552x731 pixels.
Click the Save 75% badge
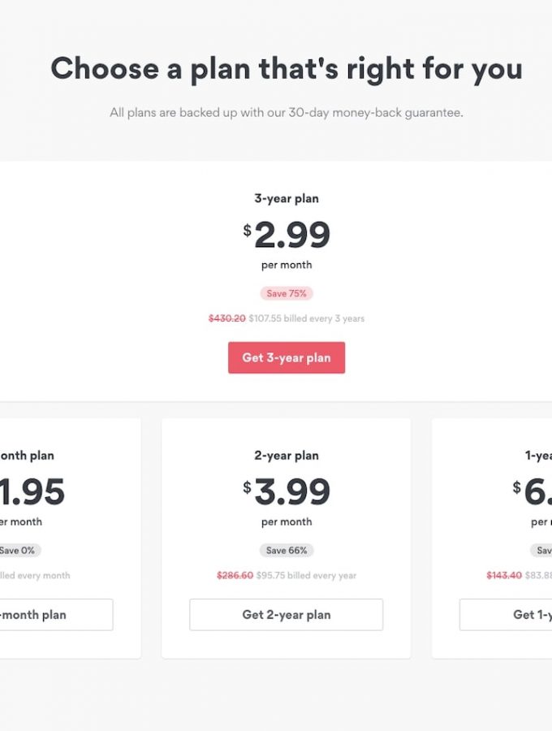tap(287, 293)
